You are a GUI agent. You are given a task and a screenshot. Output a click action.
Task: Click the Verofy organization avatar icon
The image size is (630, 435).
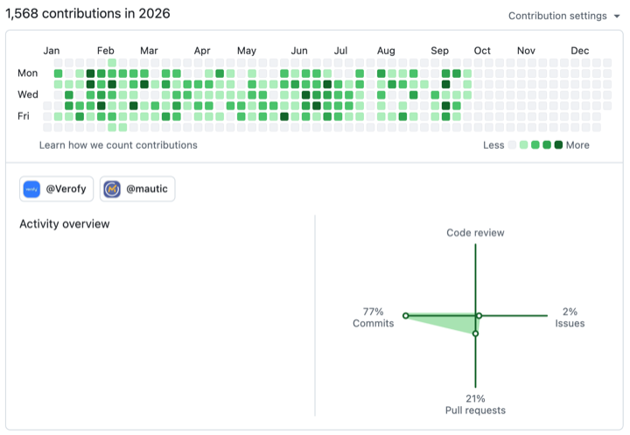31,189
